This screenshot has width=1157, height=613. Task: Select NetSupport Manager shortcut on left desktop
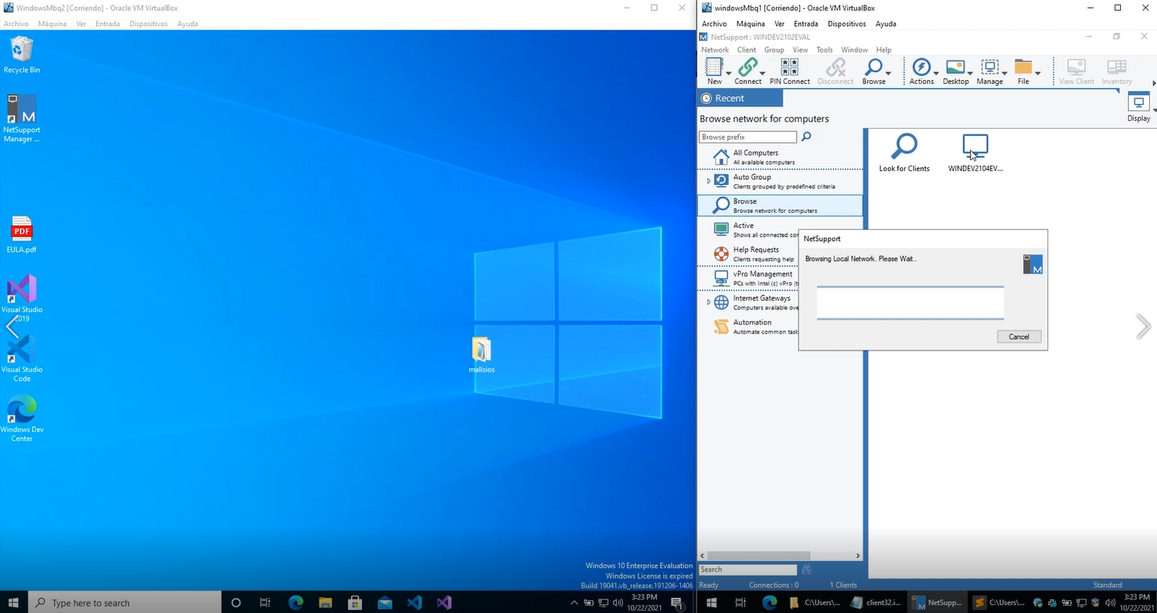tap(22, 118)
